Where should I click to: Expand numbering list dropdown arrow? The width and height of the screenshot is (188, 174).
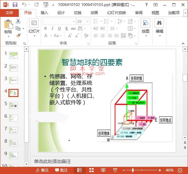click(112, 21)
